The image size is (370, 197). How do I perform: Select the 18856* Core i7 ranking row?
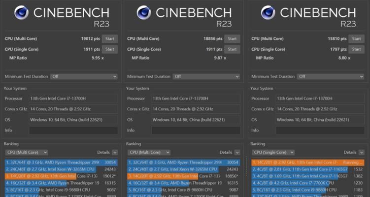click(184, 176)
